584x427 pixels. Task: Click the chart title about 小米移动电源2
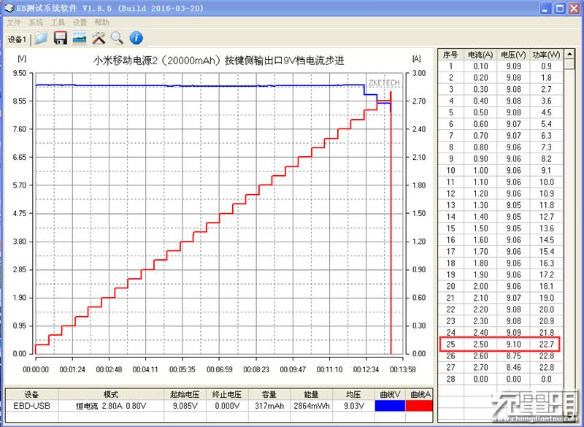tap(218, 61)
